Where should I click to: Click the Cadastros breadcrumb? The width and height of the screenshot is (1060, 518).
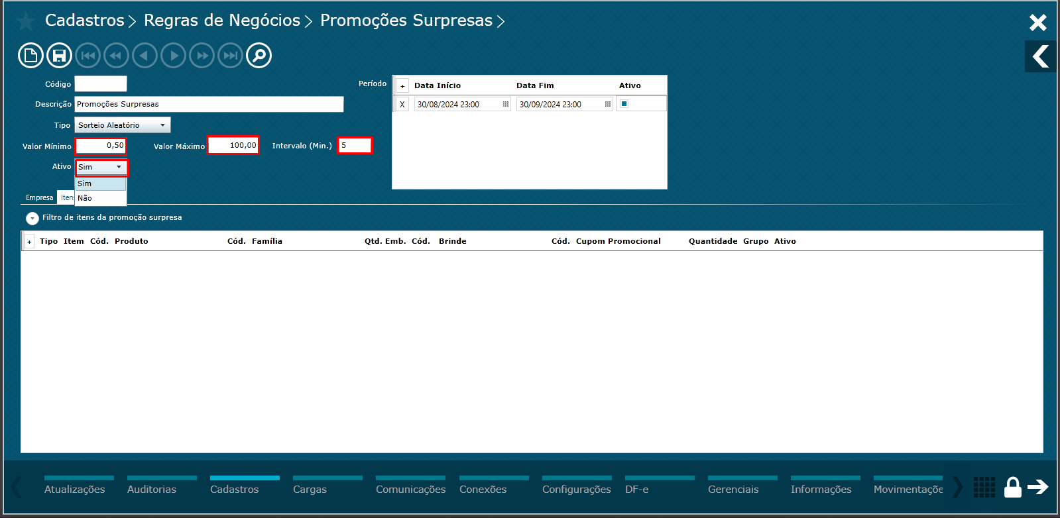pos(85,21)
